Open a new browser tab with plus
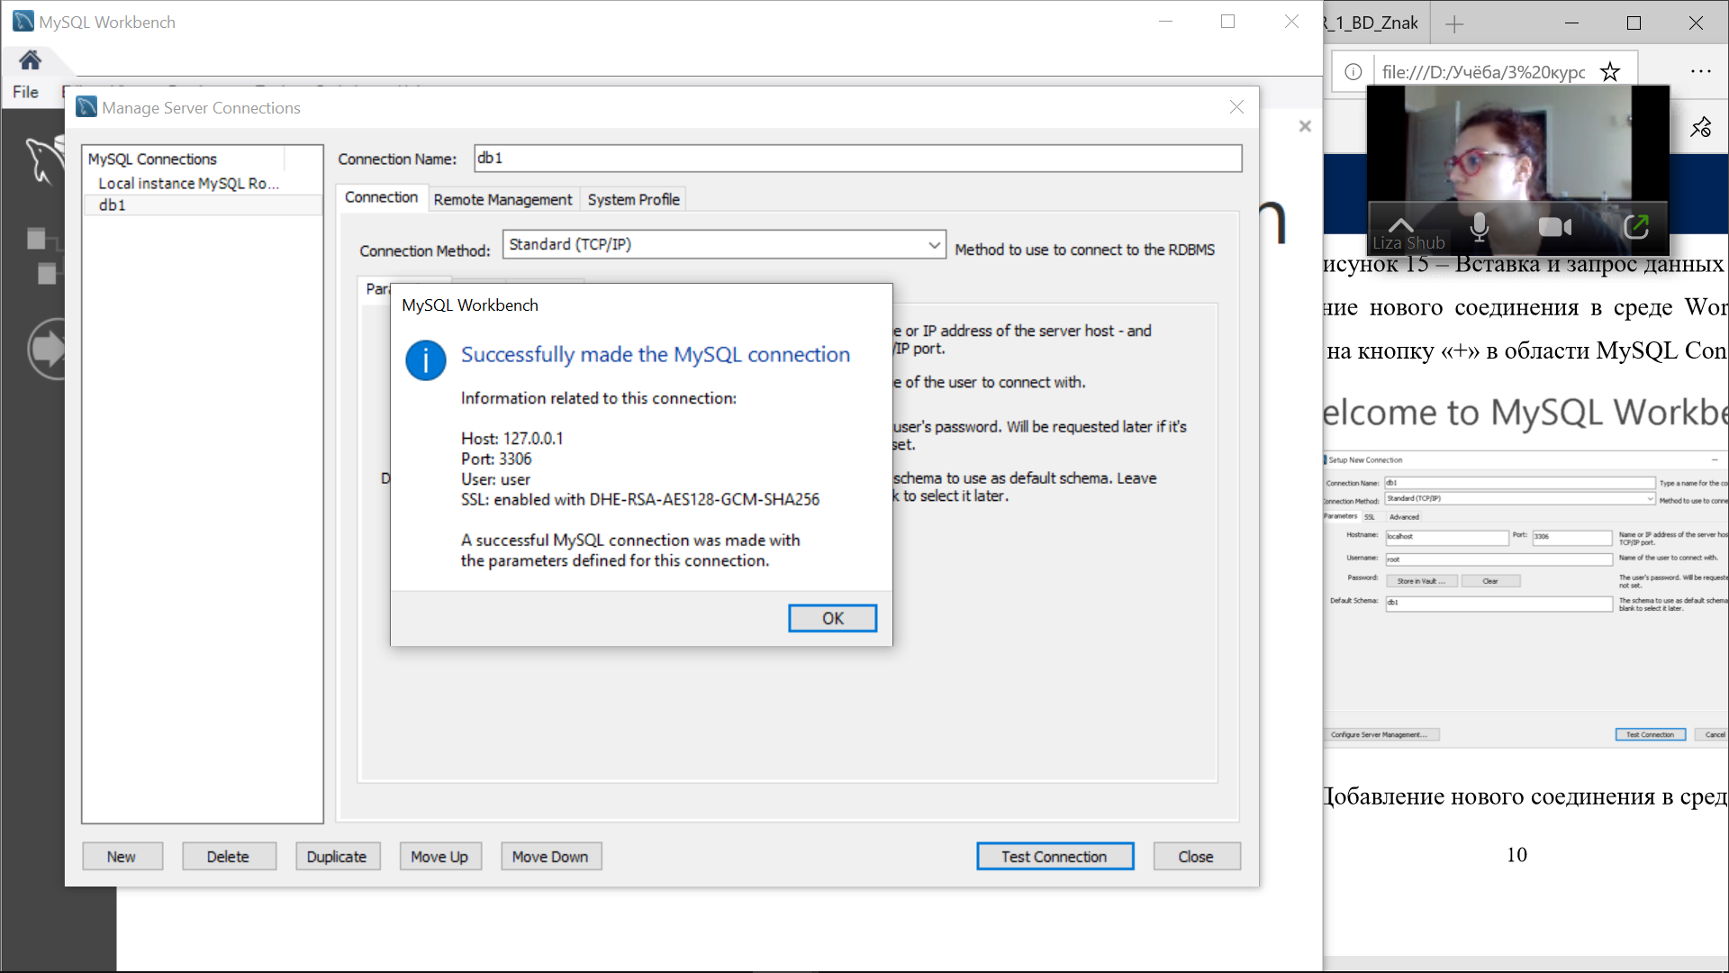Image resolution: width=1729 pixels, height=973 pixels. tap(1453, 24)
